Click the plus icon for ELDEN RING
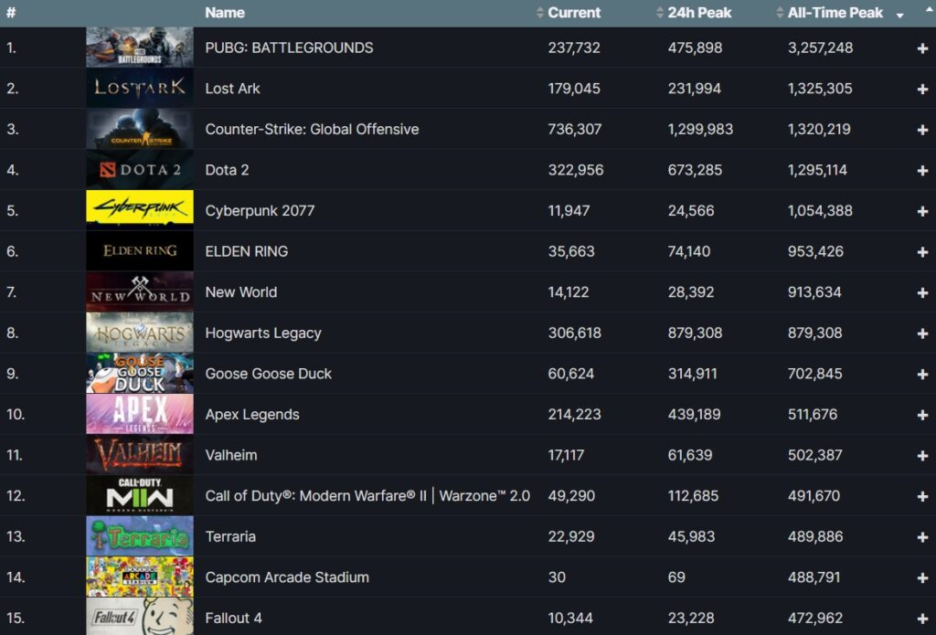 (x=922, y=252)
